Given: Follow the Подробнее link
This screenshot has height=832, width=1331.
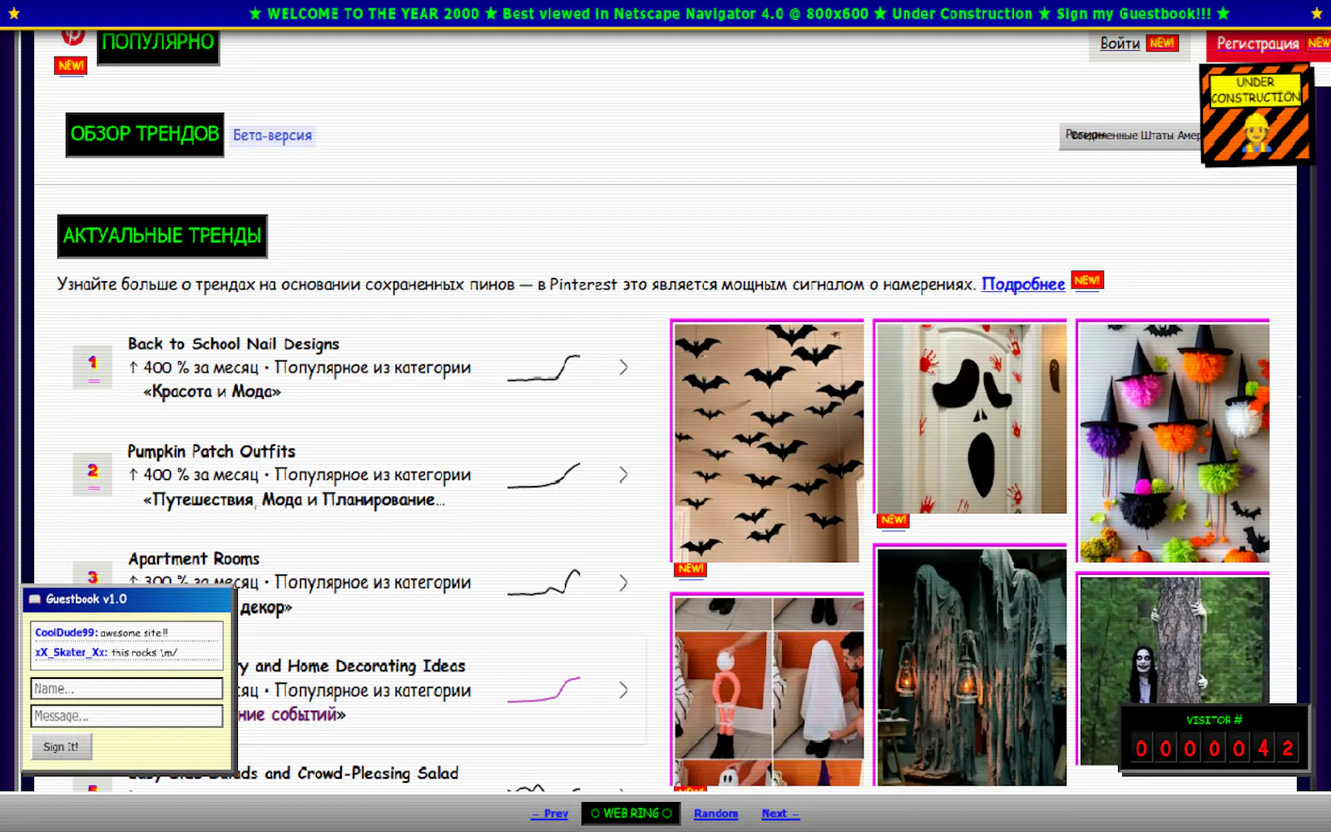Looking at the screenshot, I should click(1023, 285).
